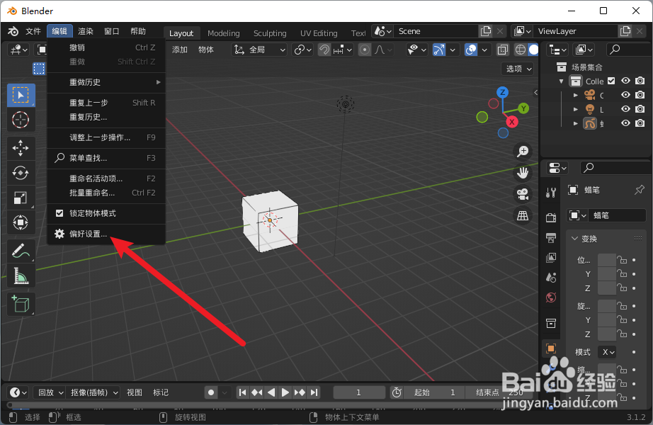Select the Box Select tool
Screen dimensions: 653x425
tap(21, 95)
